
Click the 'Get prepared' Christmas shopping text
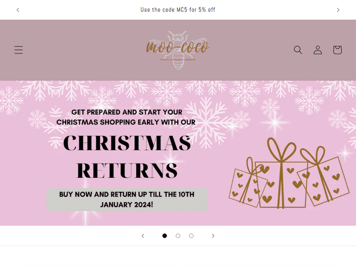coord(126,117)
